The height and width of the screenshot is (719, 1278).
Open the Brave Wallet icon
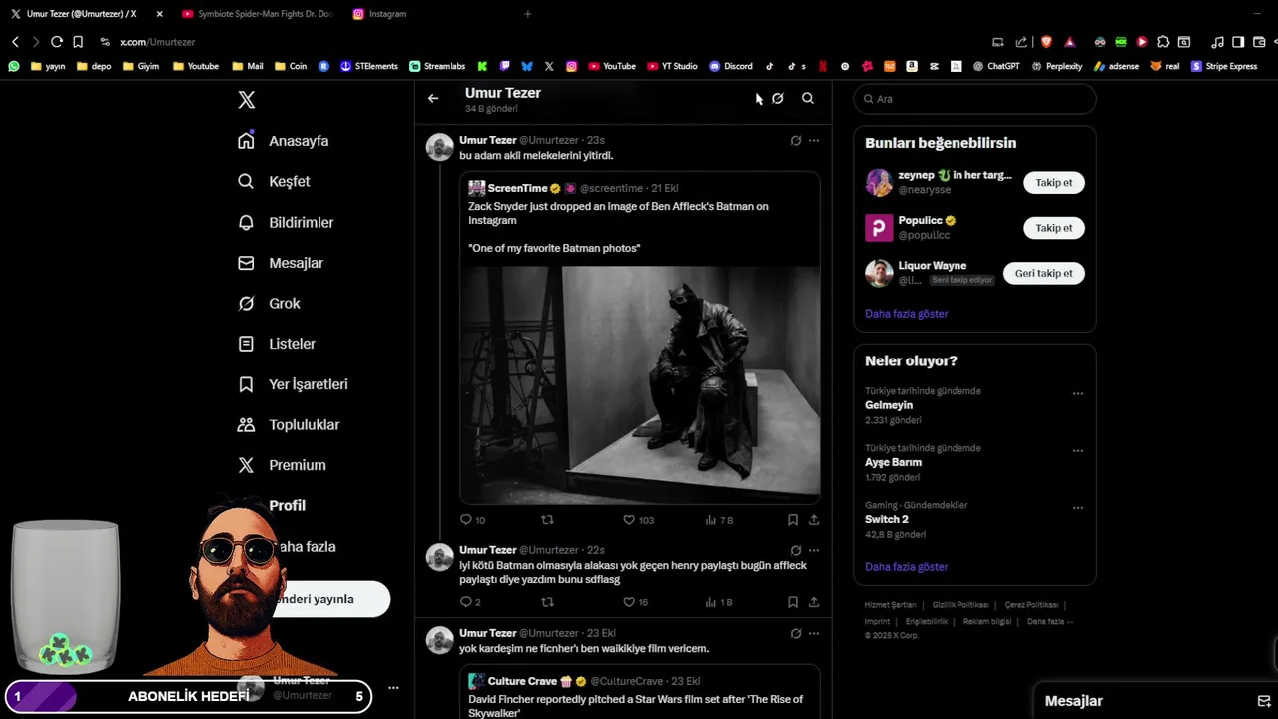(1259, 42)
